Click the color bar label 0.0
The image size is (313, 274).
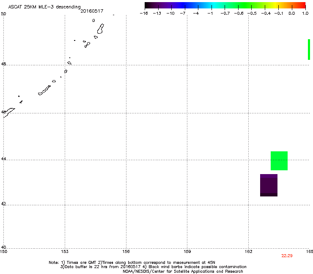tap(292, 13)
